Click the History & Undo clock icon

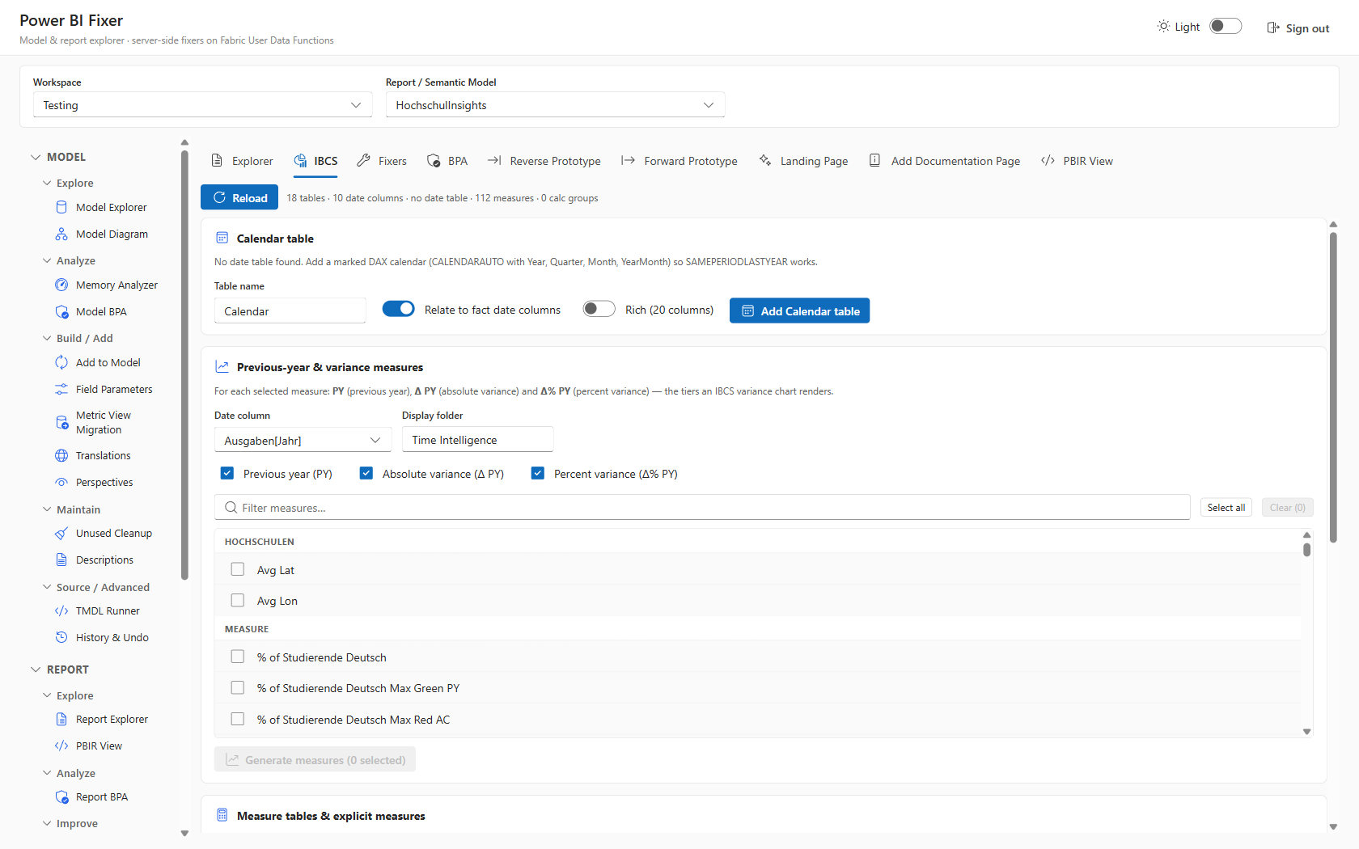61,637
